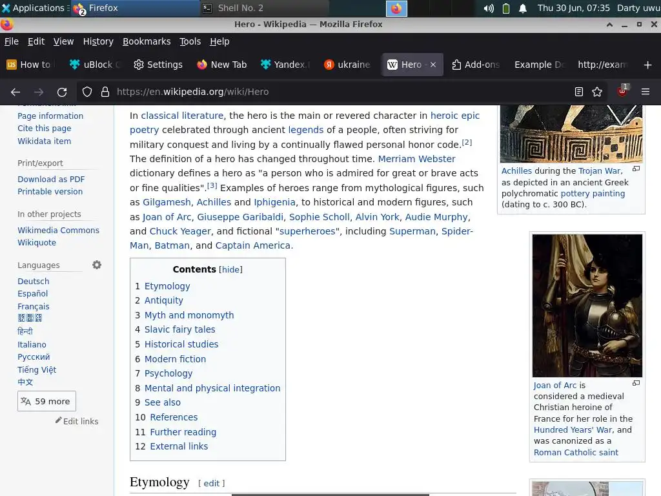This screenshot has width=661, height=496.
Task: Open Wikimedia Commons link
Action: pyautogui.click(x=58, y=231)
